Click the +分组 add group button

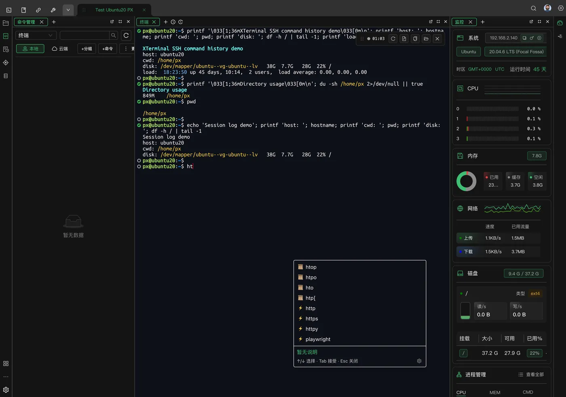tap(87, 49)
